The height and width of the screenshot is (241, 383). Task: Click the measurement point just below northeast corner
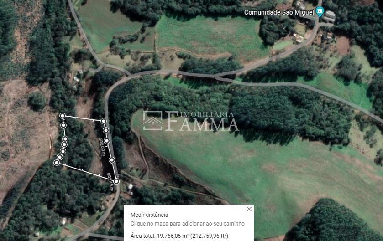pyautogui.click(x=105, y=130)
